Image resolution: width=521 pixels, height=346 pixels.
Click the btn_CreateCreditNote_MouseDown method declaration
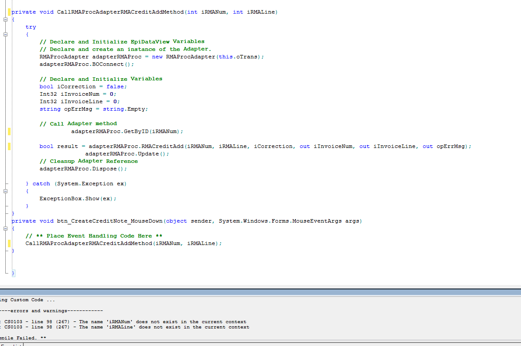coord(187,221)
